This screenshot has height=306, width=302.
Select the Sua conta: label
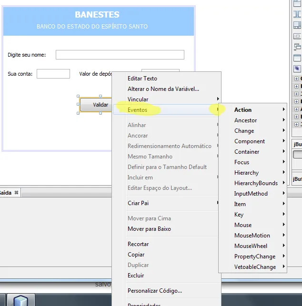[20, 74]
